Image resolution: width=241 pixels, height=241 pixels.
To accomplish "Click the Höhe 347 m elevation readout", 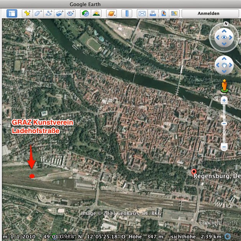I will [x=146, y=236].
